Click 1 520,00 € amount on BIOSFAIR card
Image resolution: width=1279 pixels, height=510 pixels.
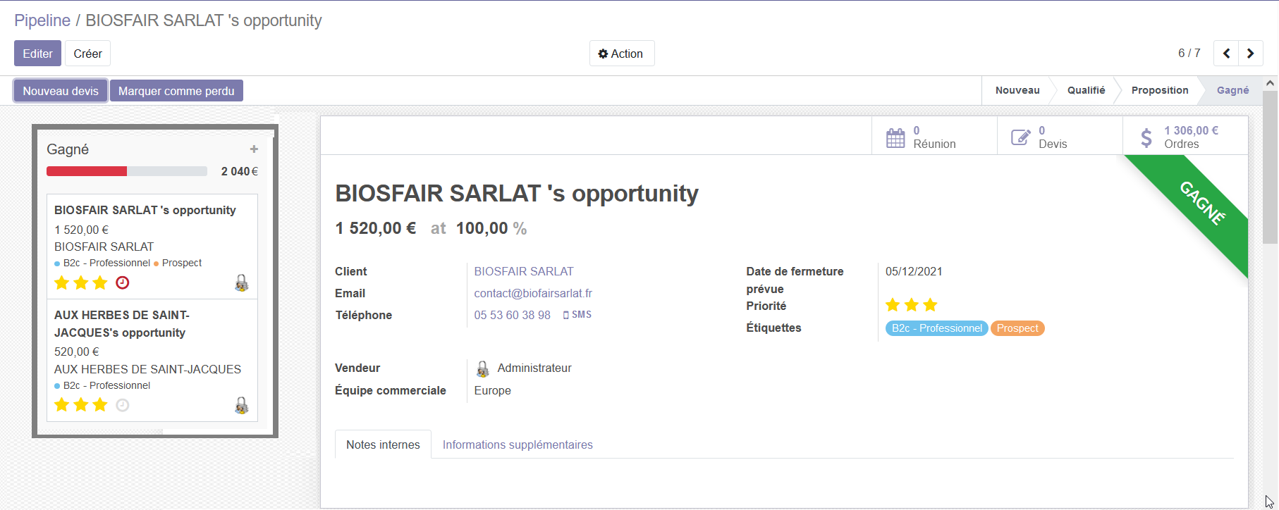point(81,230)
